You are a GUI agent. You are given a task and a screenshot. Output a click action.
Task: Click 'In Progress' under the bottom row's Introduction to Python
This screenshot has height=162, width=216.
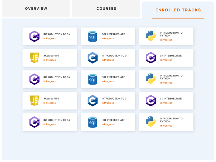click(166, 126)
